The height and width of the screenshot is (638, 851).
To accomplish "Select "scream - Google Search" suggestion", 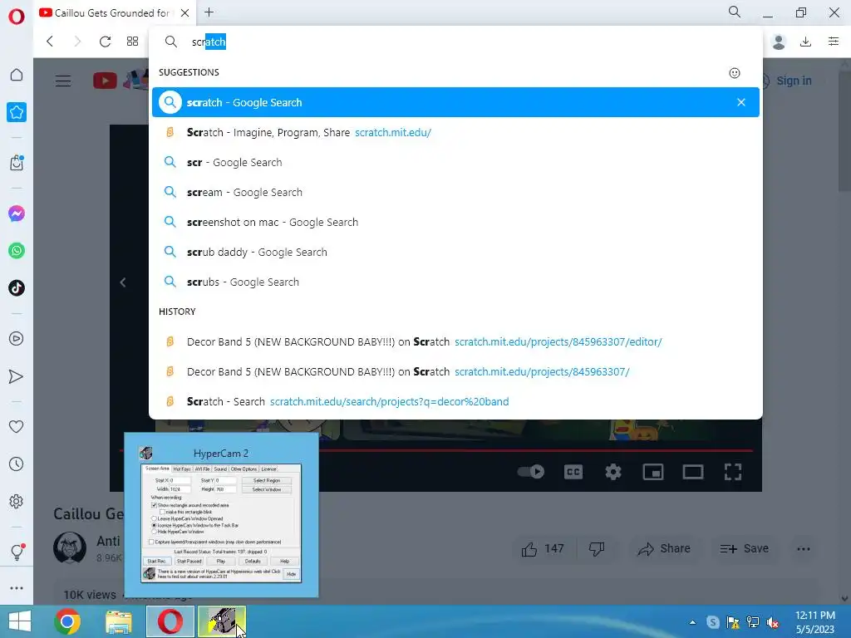I will click(x=455, y=192).
